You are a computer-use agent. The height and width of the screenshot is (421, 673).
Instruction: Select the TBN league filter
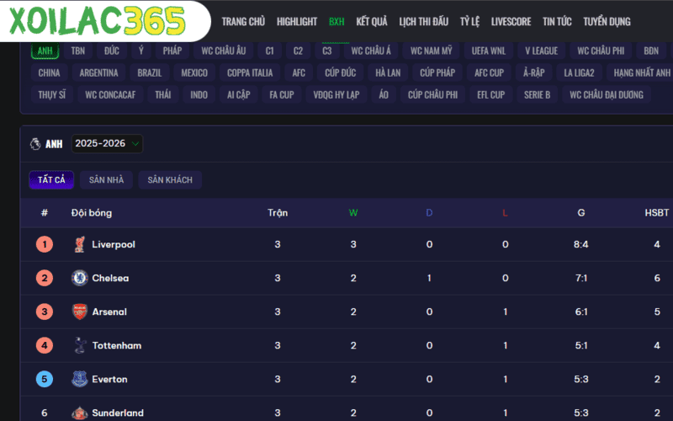click(77, 51)
